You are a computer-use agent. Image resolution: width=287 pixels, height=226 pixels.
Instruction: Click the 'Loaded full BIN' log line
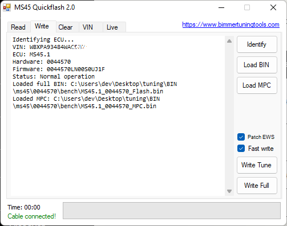[95, 84]
